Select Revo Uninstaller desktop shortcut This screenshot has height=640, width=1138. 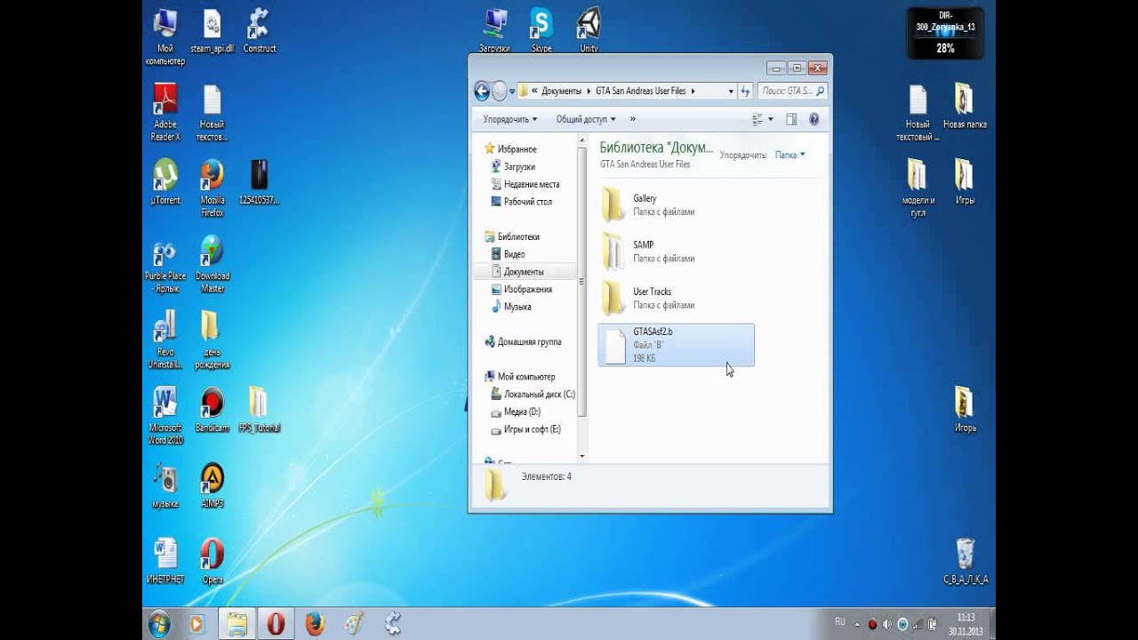click(165, 340)
